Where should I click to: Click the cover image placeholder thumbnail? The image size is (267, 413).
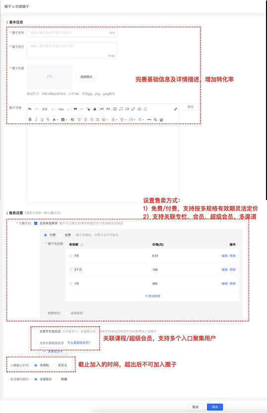tap(50, 76)
